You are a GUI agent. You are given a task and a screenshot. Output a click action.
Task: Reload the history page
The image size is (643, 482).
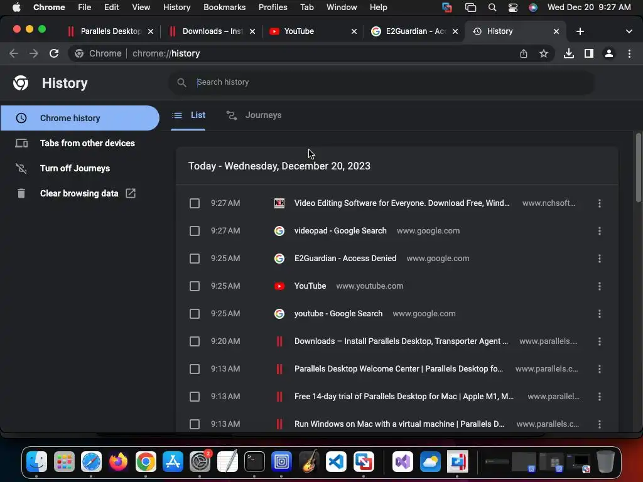point(54,53)
